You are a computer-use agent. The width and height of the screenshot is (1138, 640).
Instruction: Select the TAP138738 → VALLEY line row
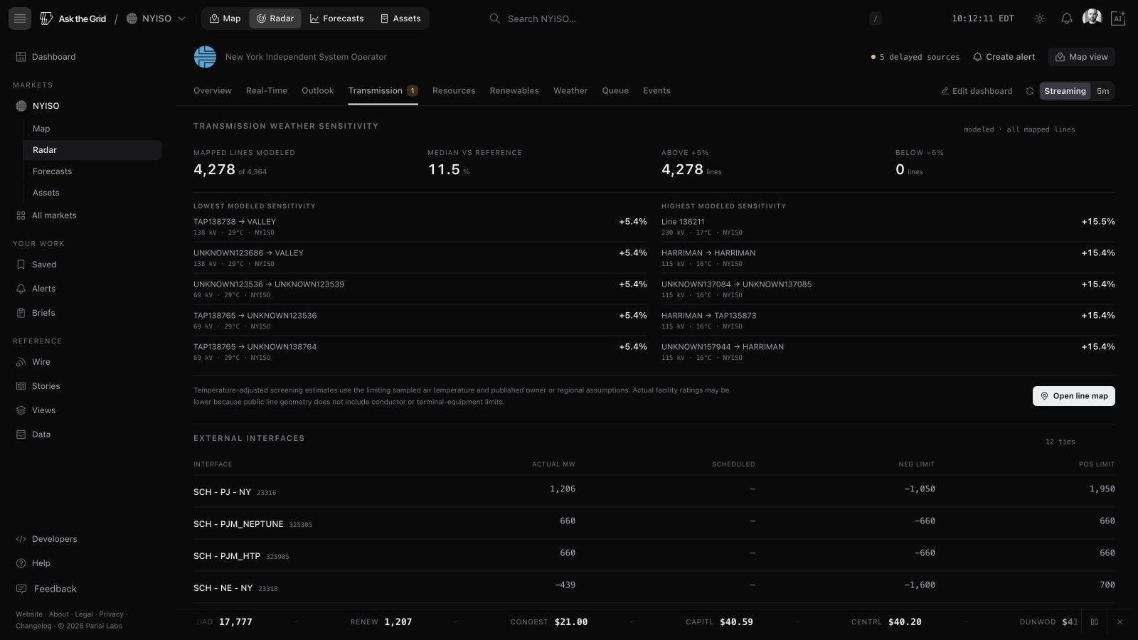coord(420,227)
